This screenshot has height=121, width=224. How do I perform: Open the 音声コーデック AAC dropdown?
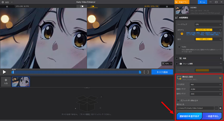(x=206, y=94)
